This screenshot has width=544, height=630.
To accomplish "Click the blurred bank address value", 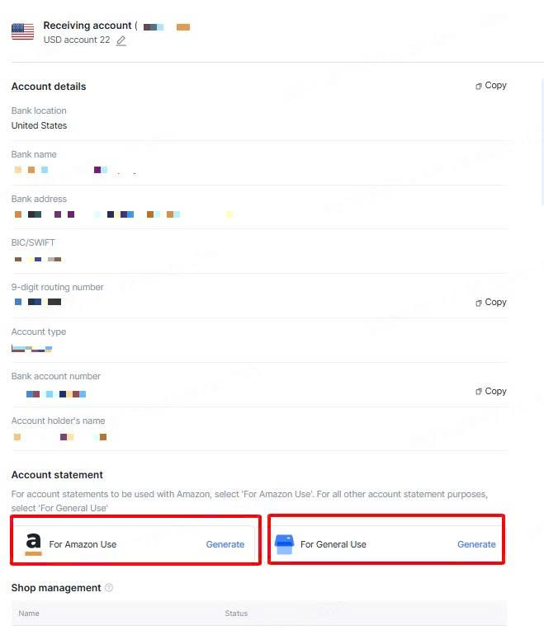I will 124,214.
